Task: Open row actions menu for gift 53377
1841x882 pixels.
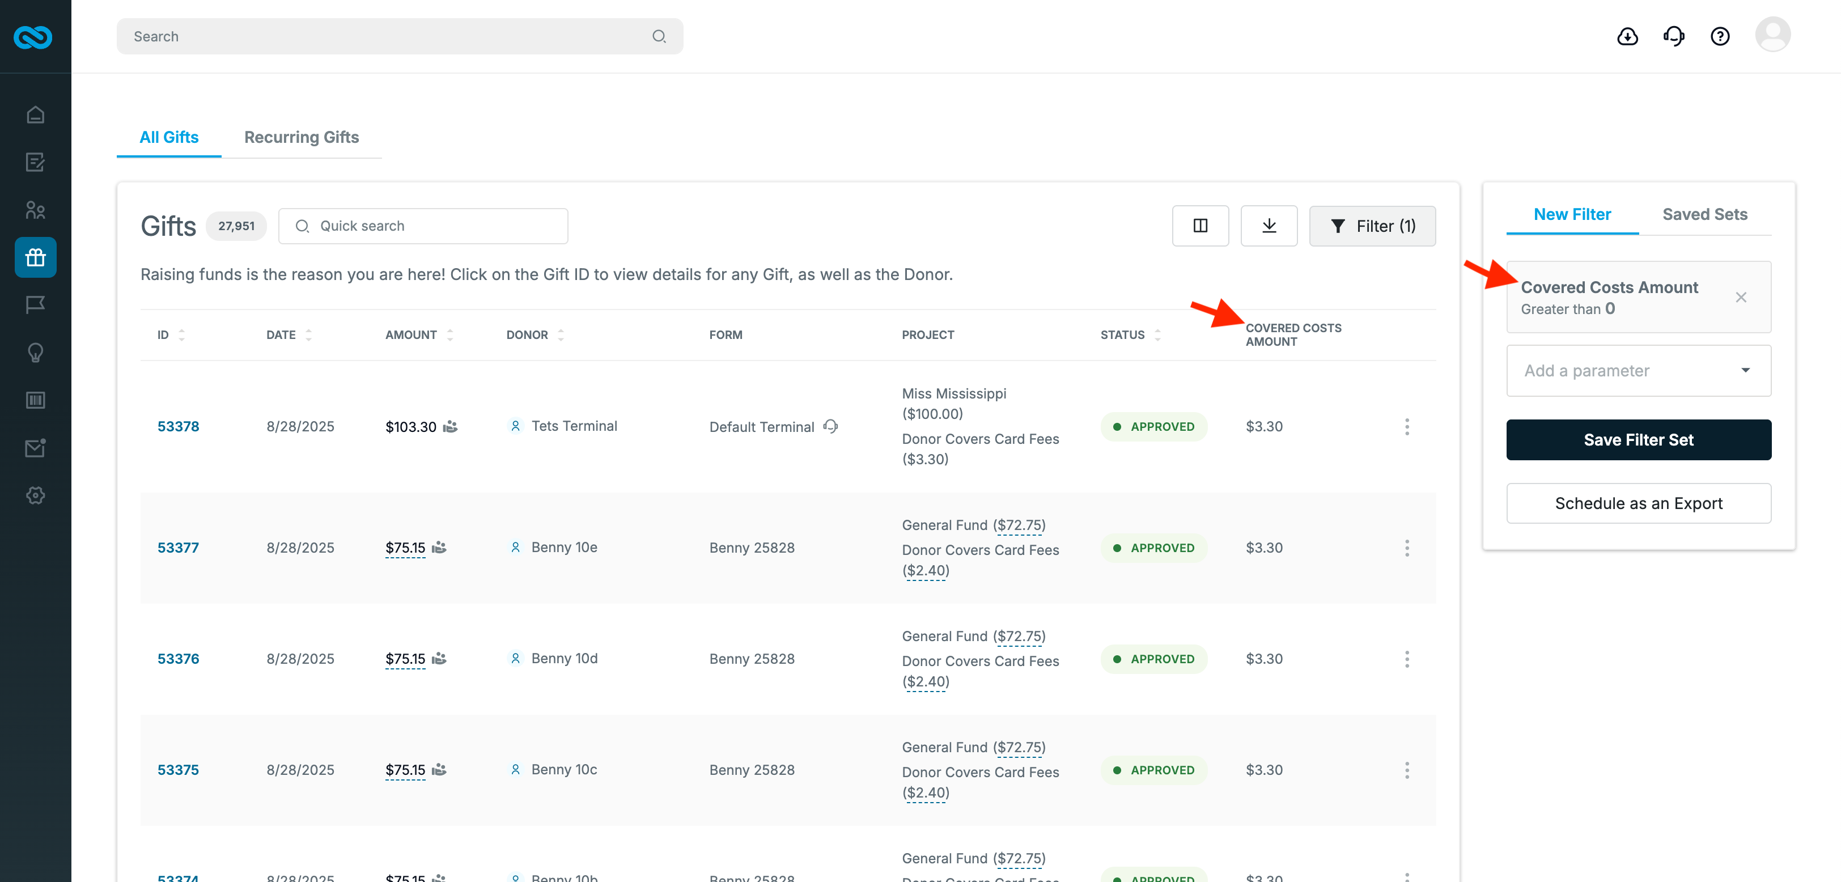Action: (1406, 548)
